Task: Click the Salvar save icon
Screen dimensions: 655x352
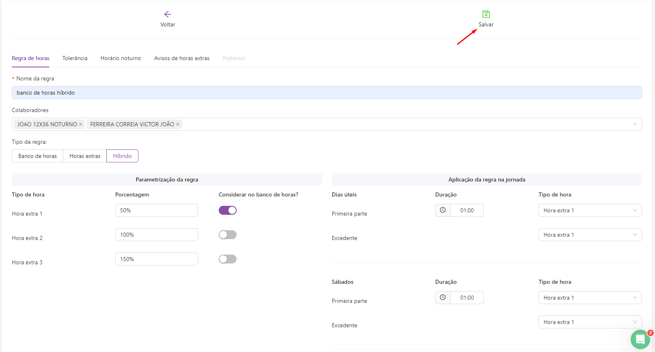Action: point(486,14)
